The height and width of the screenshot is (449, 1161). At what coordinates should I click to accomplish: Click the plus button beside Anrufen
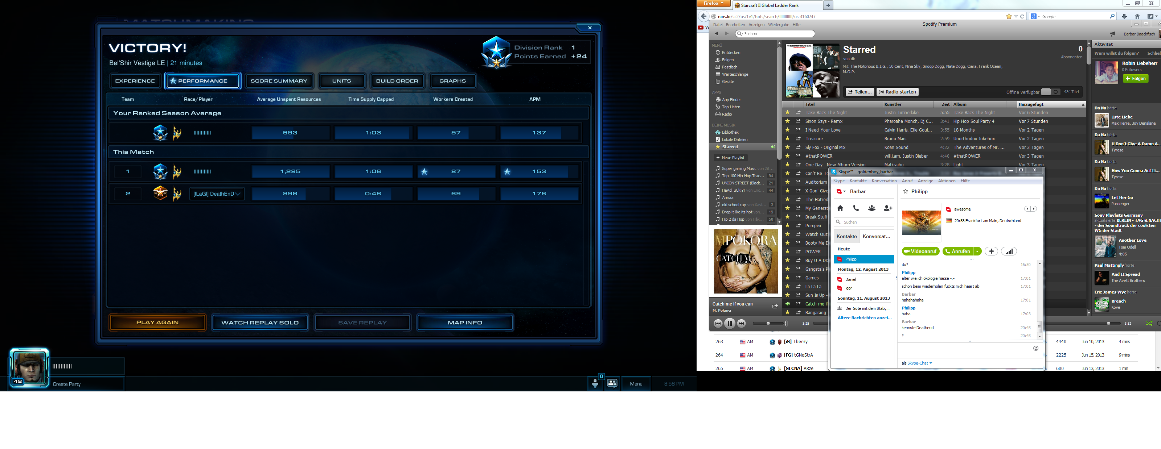click(x=991, y=251)
